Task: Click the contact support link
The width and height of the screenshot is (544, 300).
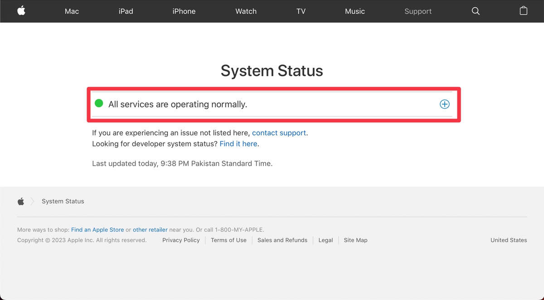Action: (279, 133)
